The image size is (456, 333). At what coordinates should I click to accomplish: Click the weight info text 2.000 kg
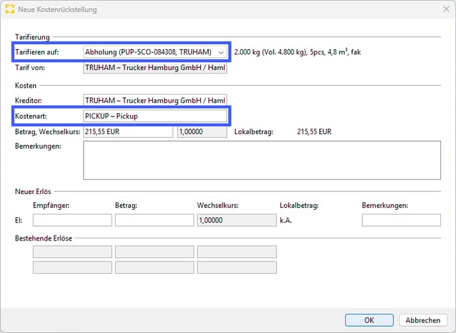coord(297,52)
